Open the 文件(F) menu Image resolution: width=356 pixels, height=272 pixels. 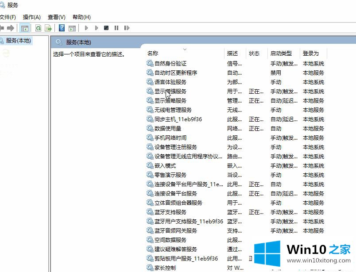point(8,17)
